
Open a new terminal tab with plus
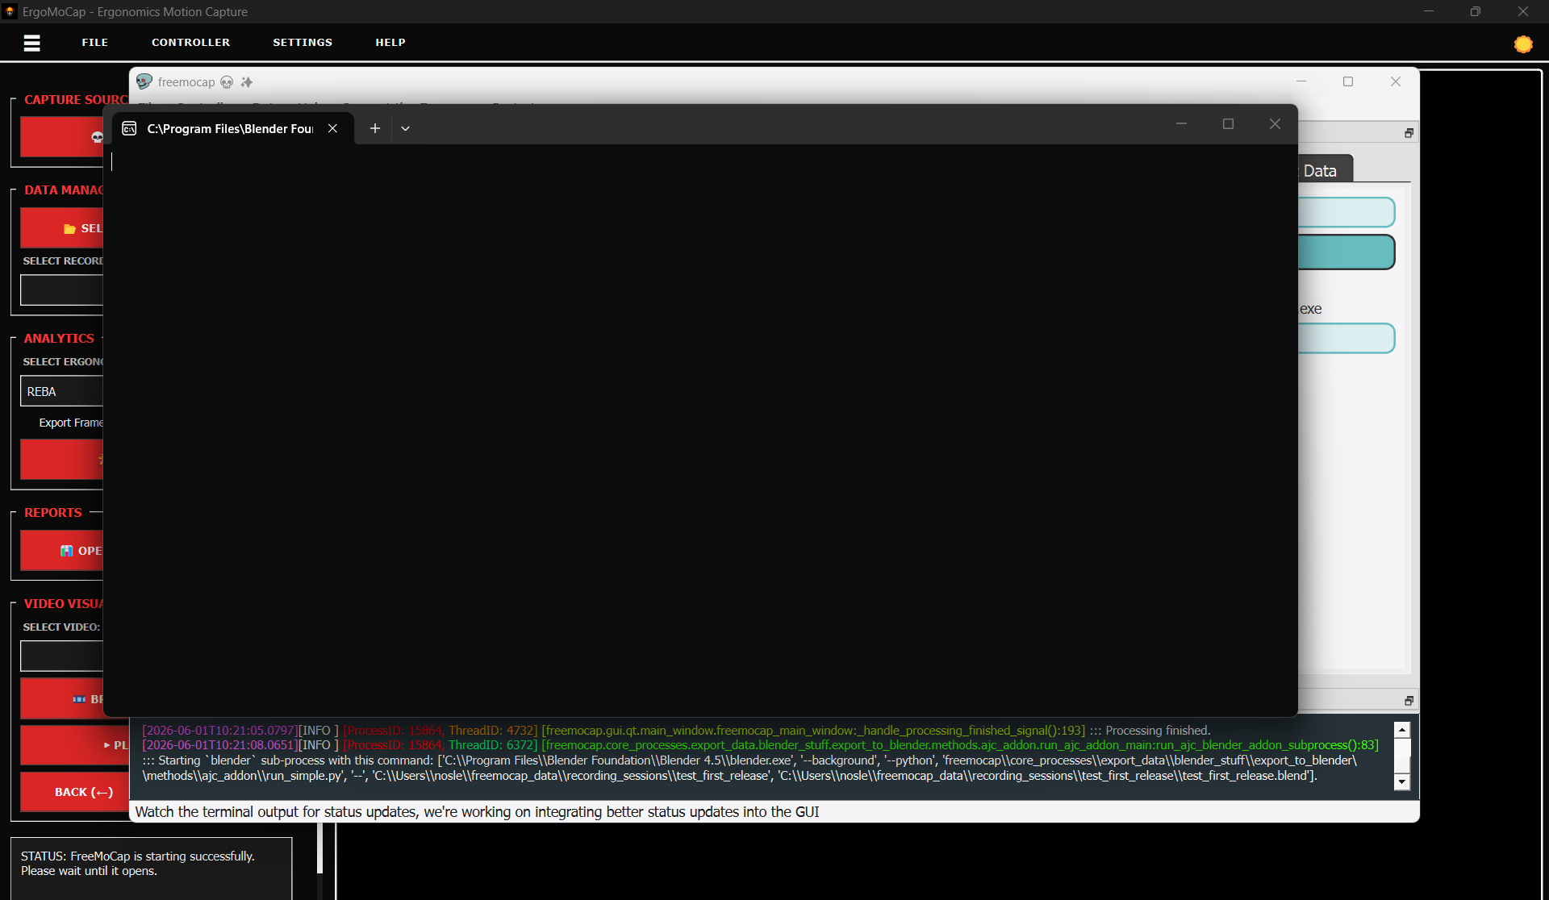374,128
